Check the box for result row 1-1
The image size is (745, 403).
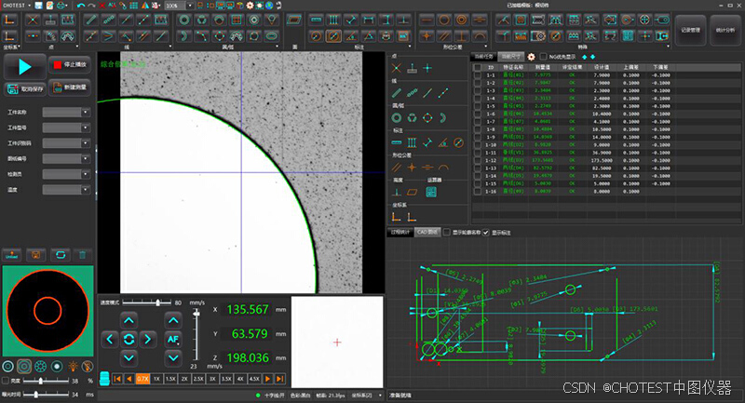[x=478, y=75]
